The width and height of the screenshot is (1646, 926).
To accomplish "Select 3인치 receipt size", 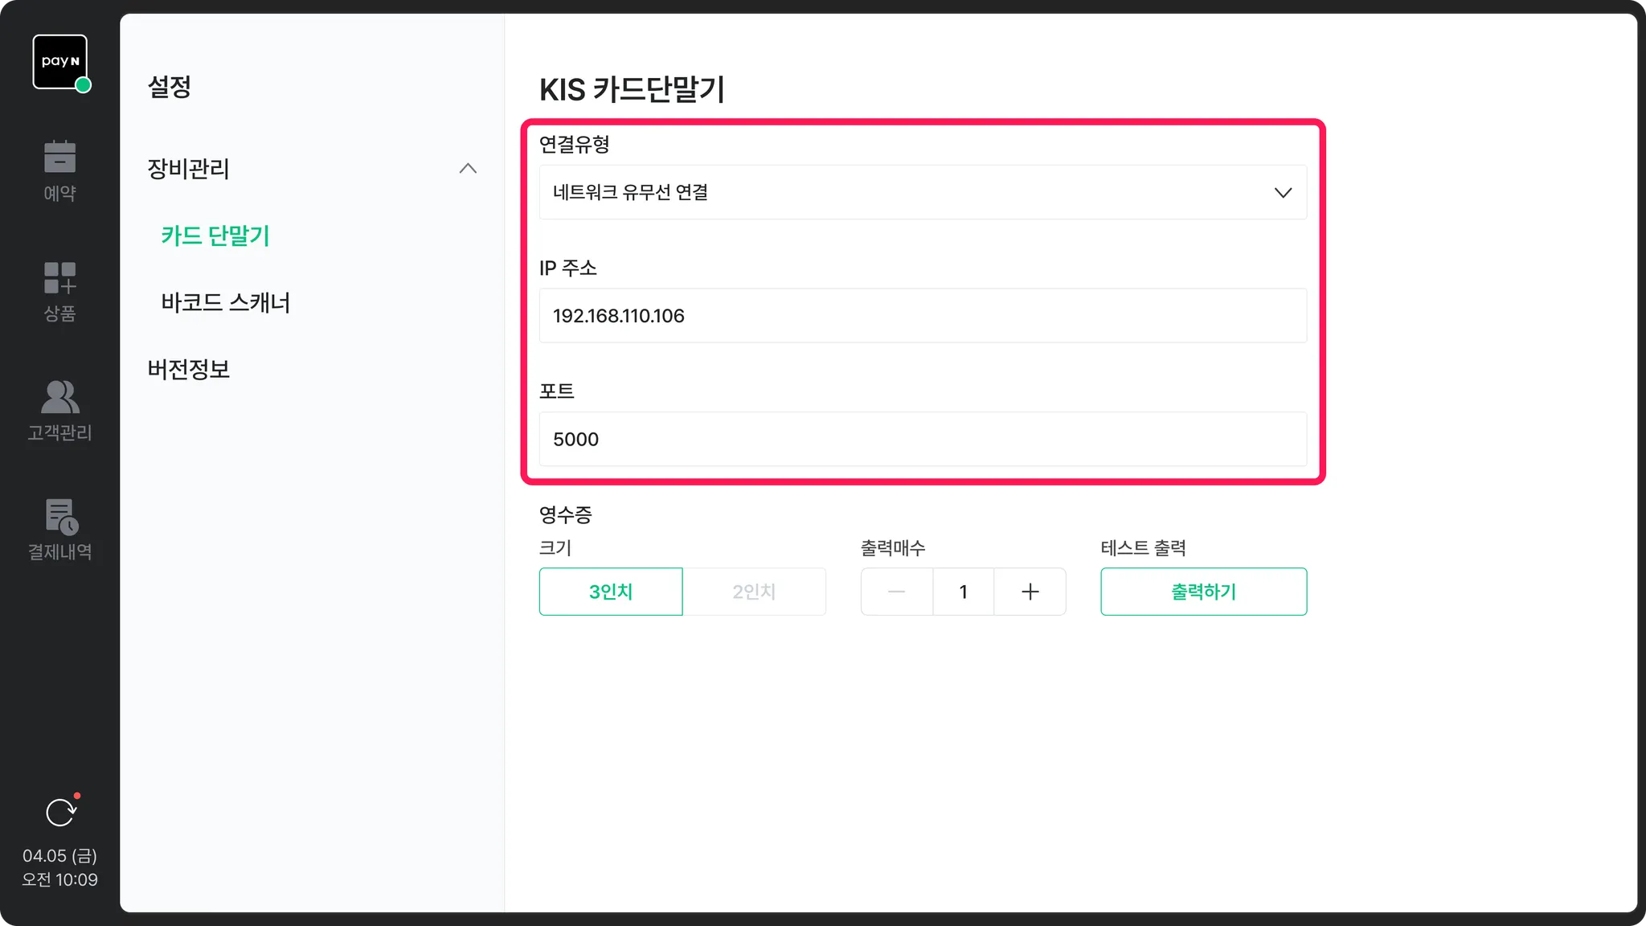I will pos(611,592).
